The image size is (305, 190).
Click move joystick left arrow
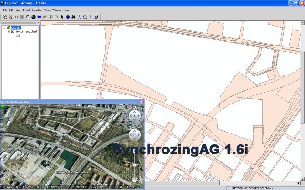tap(131, 135)
